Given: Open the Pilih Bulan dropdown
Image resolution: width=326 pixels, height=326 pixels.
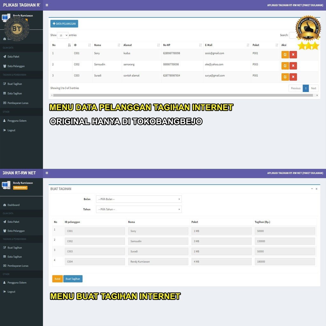Looking at the screenshot, I should 139,199.
